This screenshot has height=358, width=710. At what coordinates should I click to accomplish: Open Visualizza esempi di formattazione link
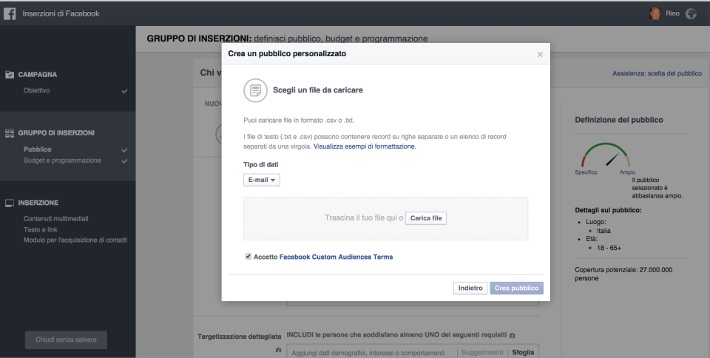365,146
